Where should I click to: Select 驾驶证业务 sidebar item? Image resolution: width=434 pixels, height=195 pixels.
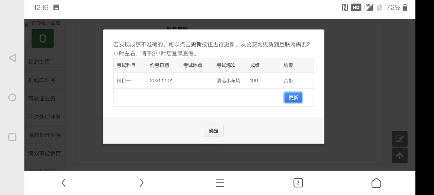click(x=42, y=99)
